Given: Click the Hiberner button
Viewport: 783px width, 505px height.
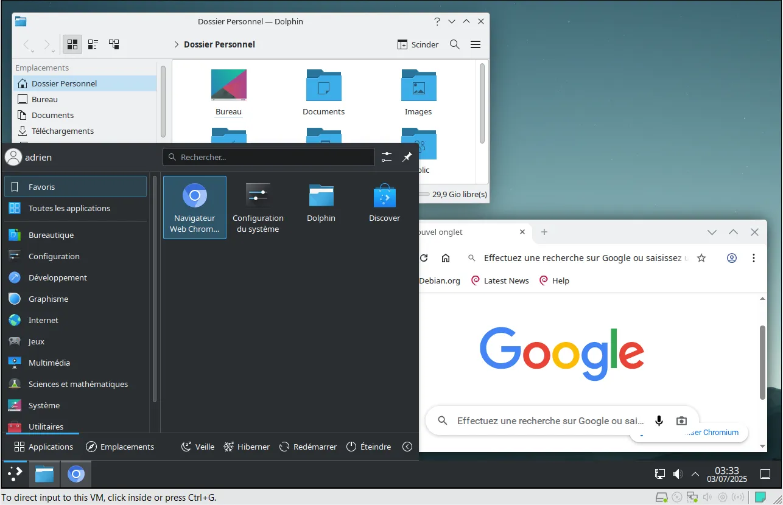Looking at the screenshot, I should pyautogui.click(x=247, y=447).
